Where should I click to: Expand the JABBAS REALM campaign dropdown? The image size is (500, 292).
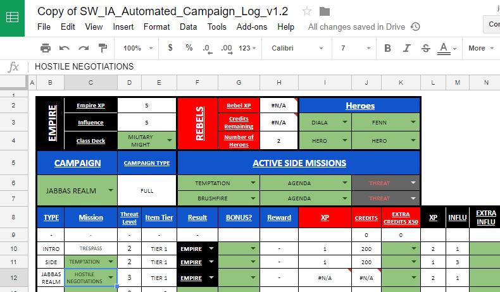tap(111, 190)
